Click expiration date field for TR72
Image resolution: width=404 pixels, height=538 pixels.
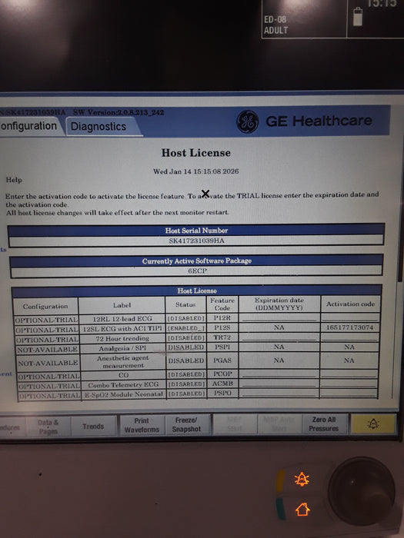[279, 337]
